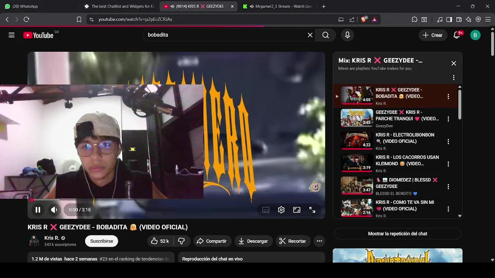Switch to ChatBot and Widgets tab
Viewport: 495px width, 278px height.
[x=119, y=6]
